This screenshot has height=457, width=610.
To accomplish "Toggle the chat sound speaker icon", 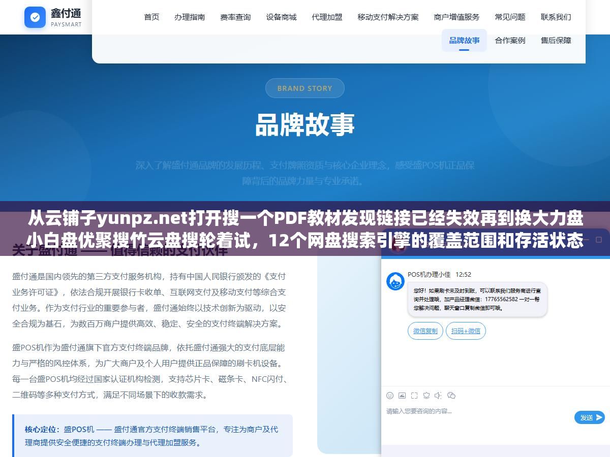I will (439, 395).
